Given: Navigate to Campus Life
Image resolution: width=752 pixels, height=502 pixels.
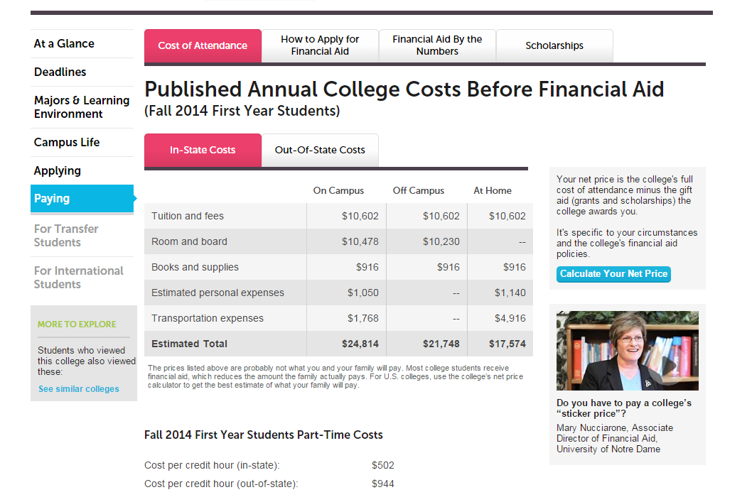Looking at the screenshot, I should 67,143.
